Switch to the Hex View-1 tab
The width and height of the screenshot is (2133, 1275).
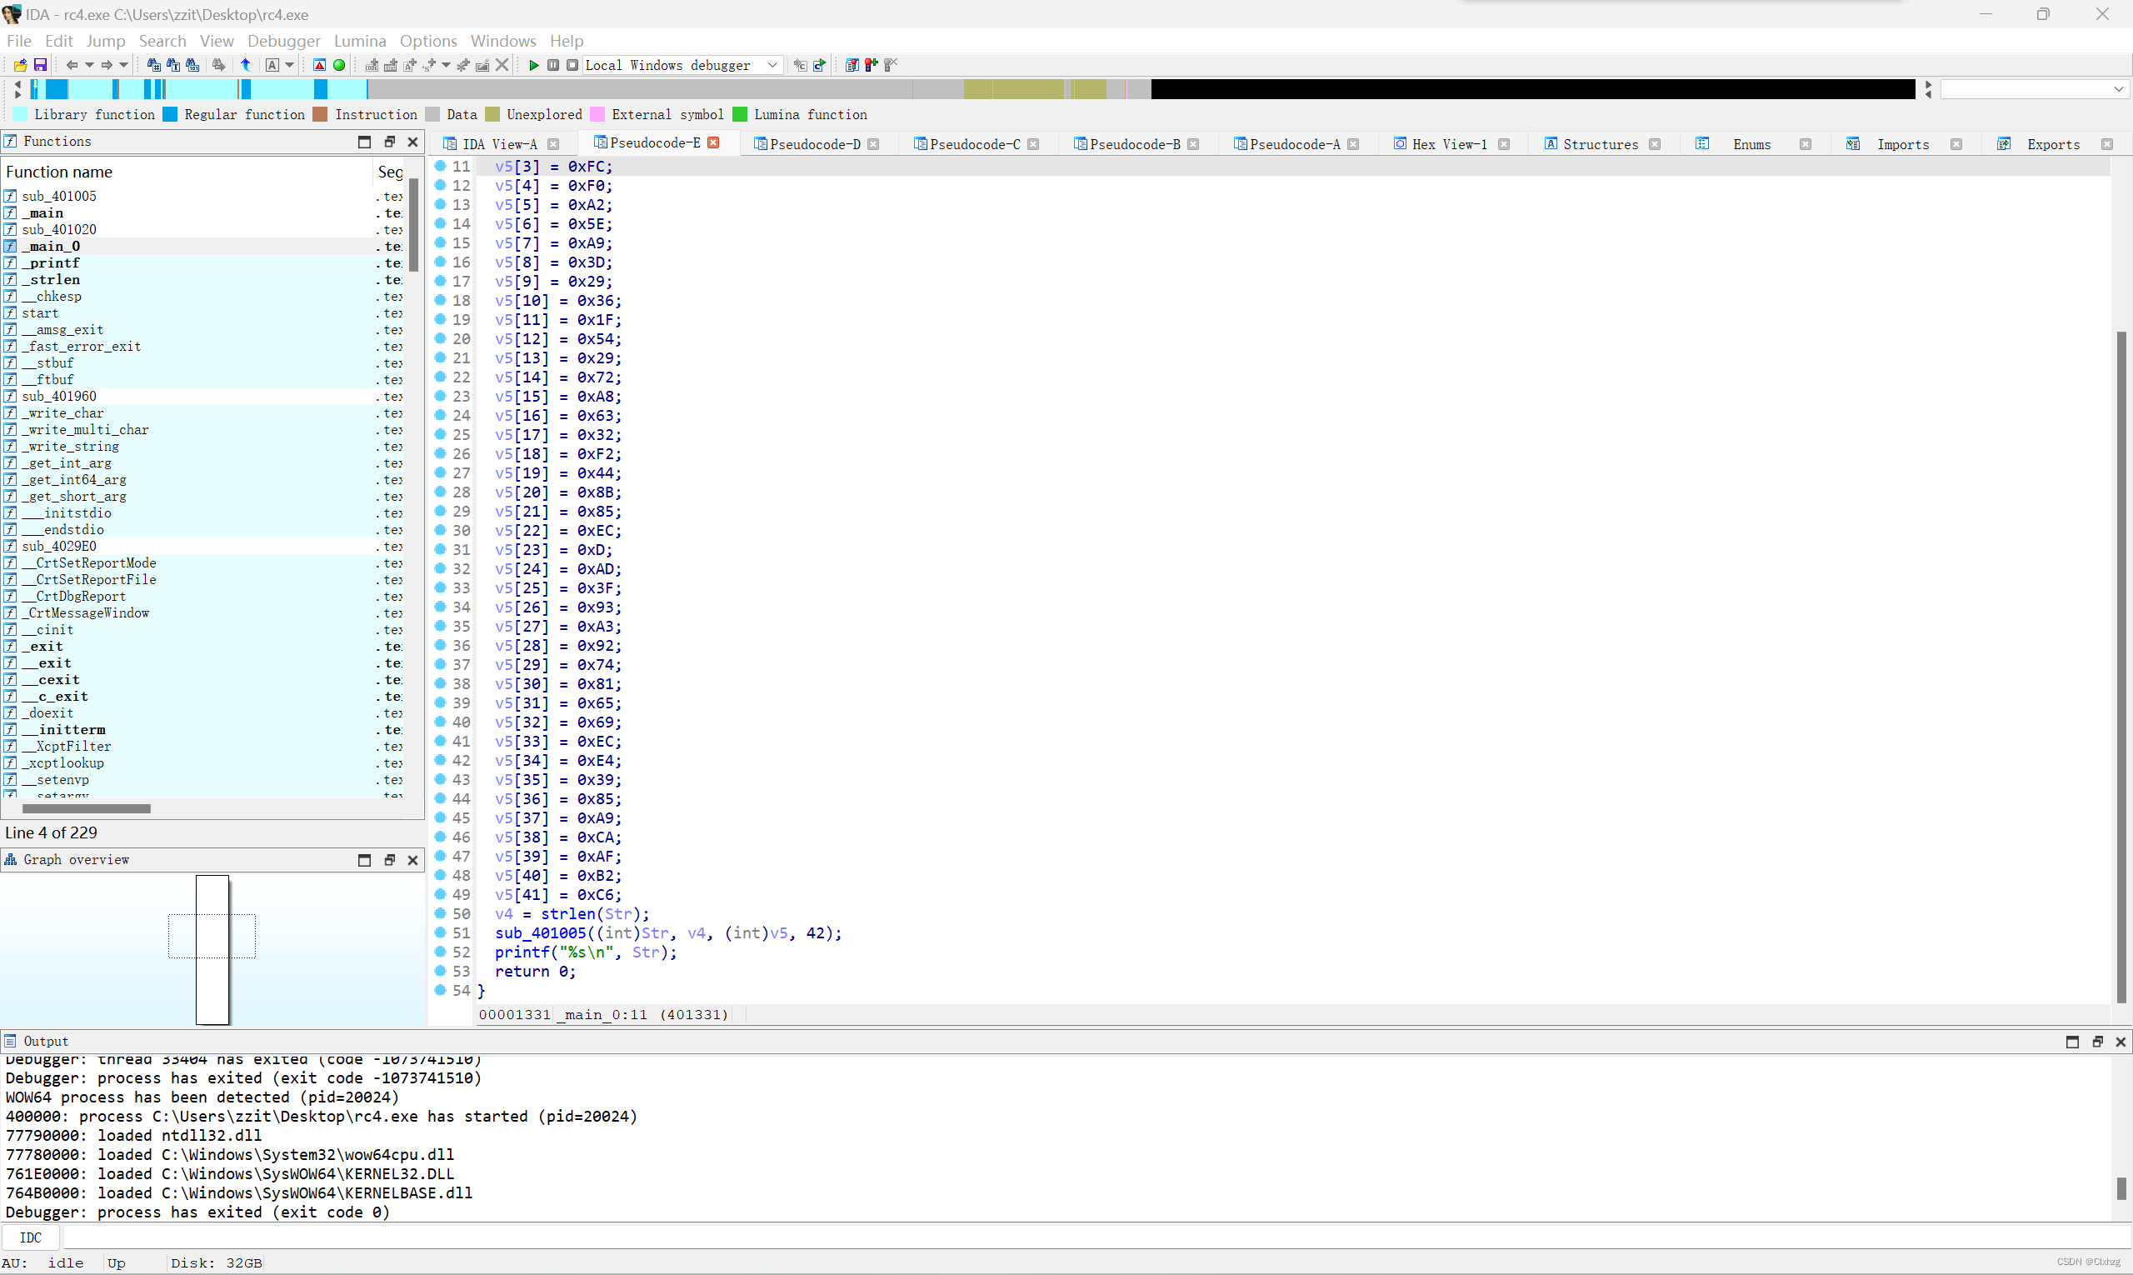1449,143
